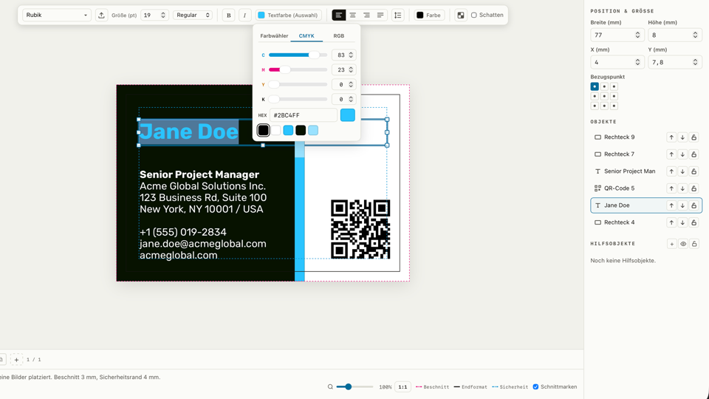The height and width of the screenshot is (399, 709).
Task: Click the font upload icon
Action: point(101,15)
